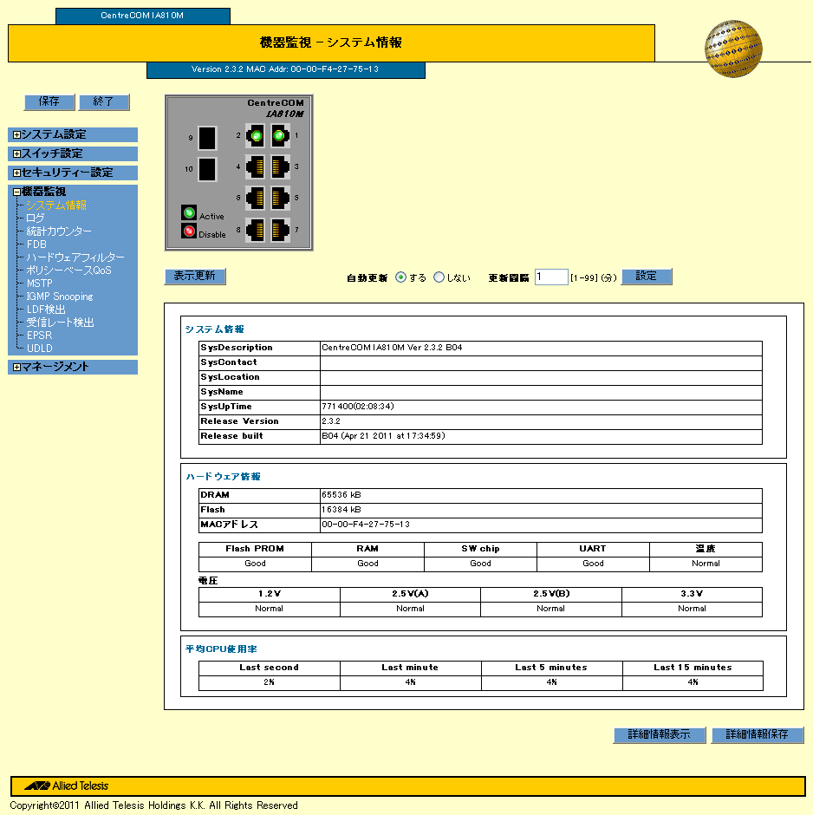Click the SW chip Good status cell
The height and width of the screenshot is (815, 813).
pyautogui.click(x=480, y=564)
